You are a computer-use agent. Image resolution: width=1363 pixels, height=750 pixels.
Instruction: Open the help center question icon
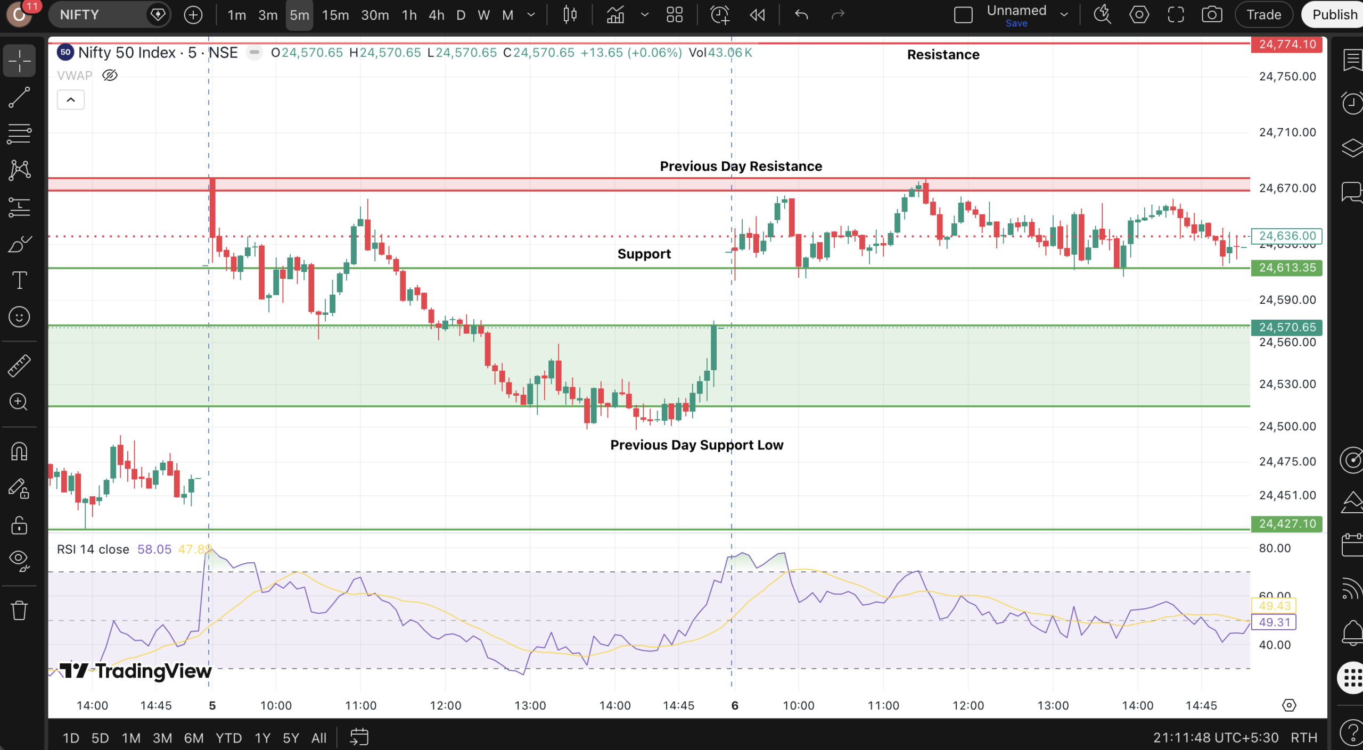(x=1352, y=732)
